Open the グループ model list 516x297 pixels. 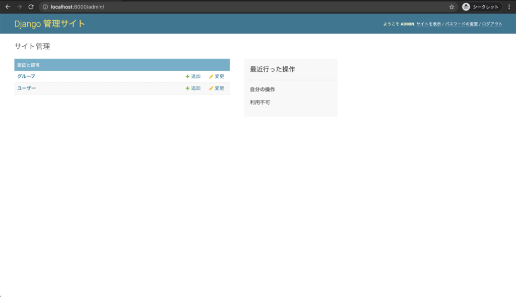coord(26,76)
